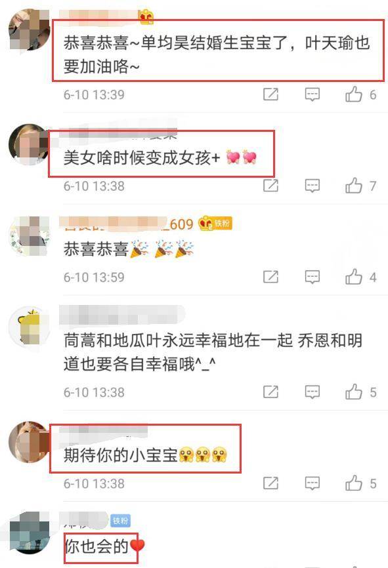Like the 美女啥时候变成女孩+ comment

354,186
